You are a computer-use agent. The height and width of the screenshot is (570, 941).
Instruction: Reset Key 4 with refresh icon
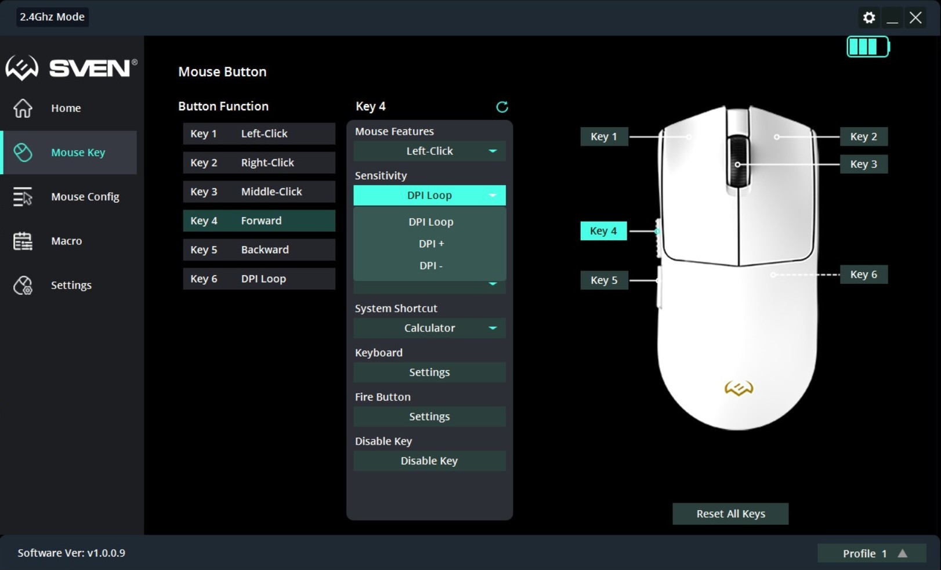pos(502,107)
